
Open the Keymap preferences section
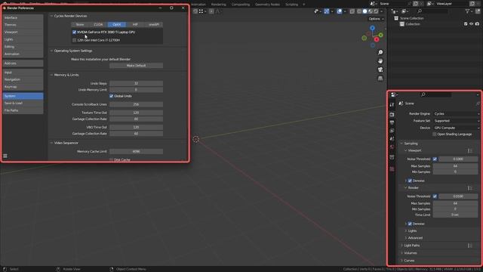23,87
